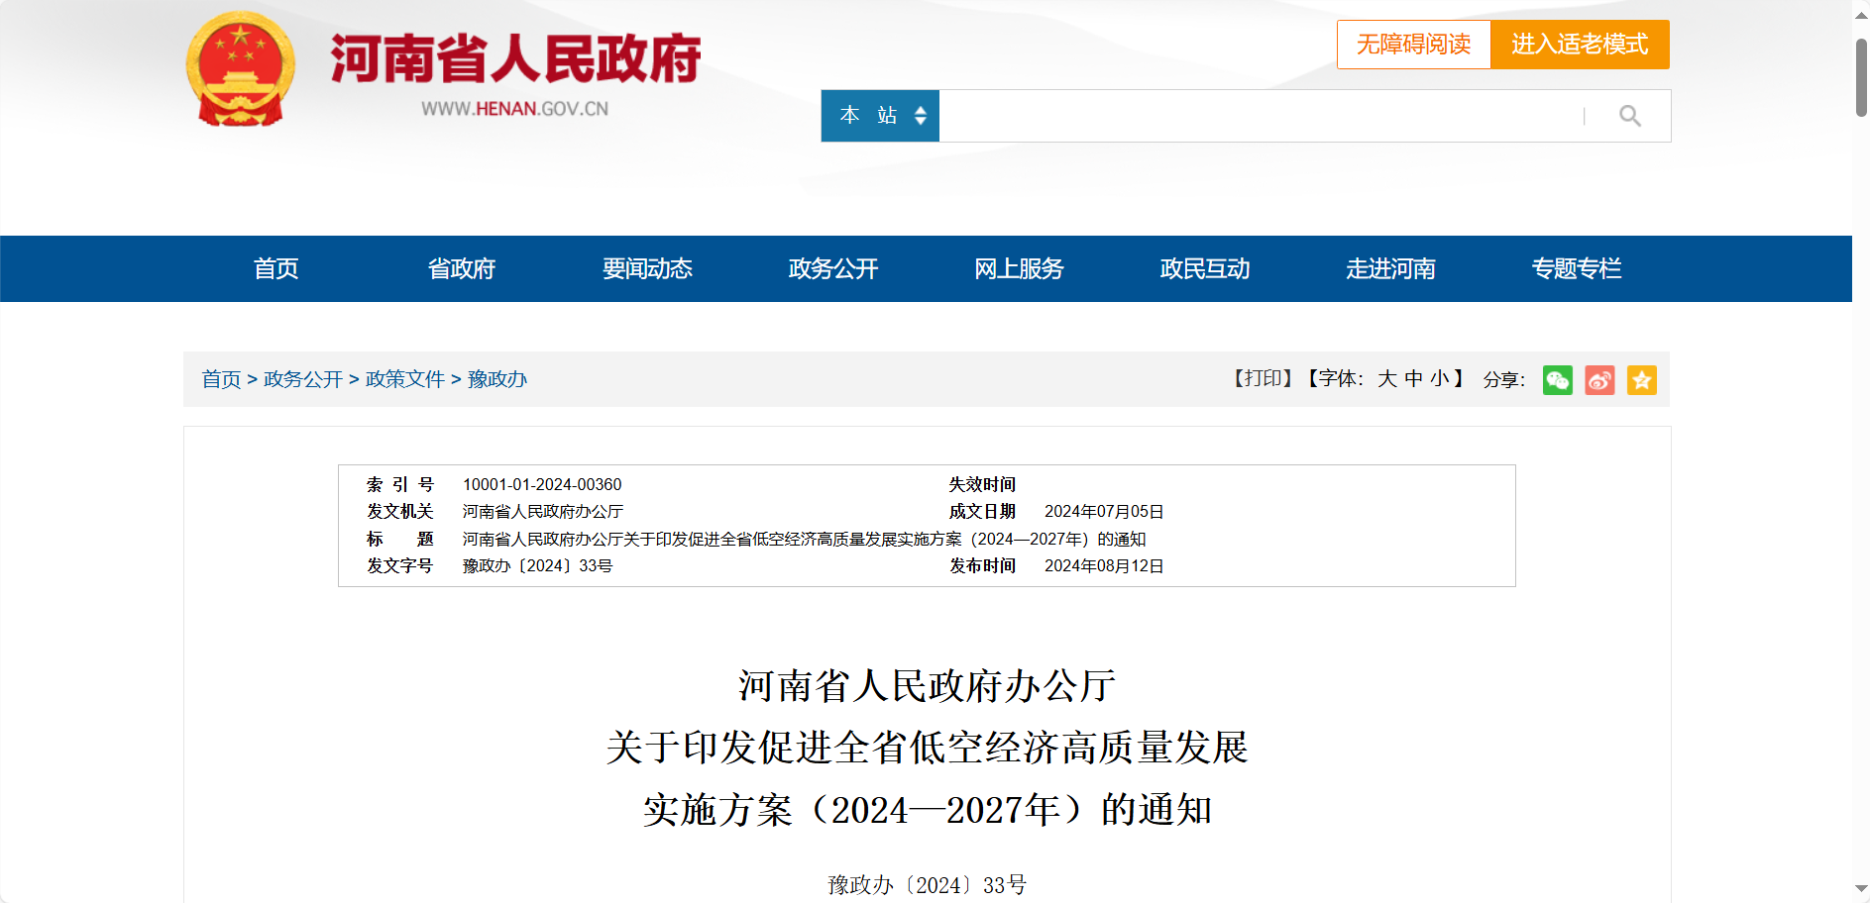
Task: Click the search magnifier icon
Action: [x=1630, y=115]
